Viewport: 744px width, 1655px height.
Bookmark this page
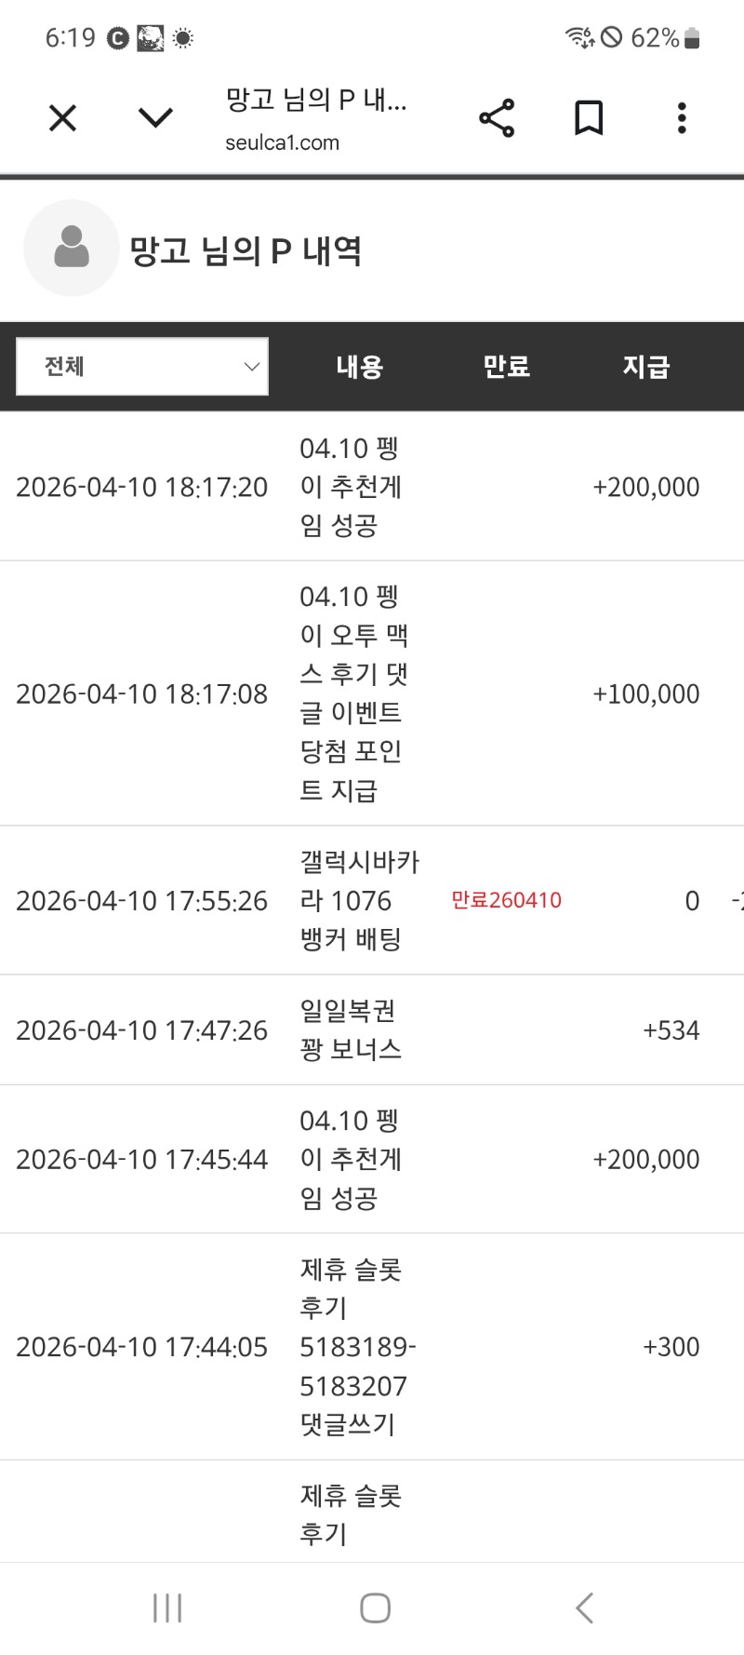coord(589,118)
